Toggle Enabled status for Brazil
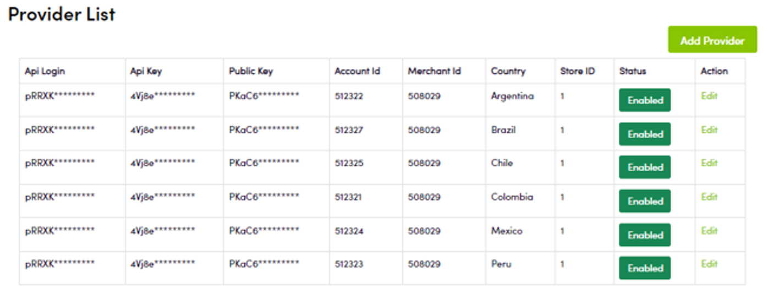Image resolution: width=763 pixels, height=294 pixels. 645,134
